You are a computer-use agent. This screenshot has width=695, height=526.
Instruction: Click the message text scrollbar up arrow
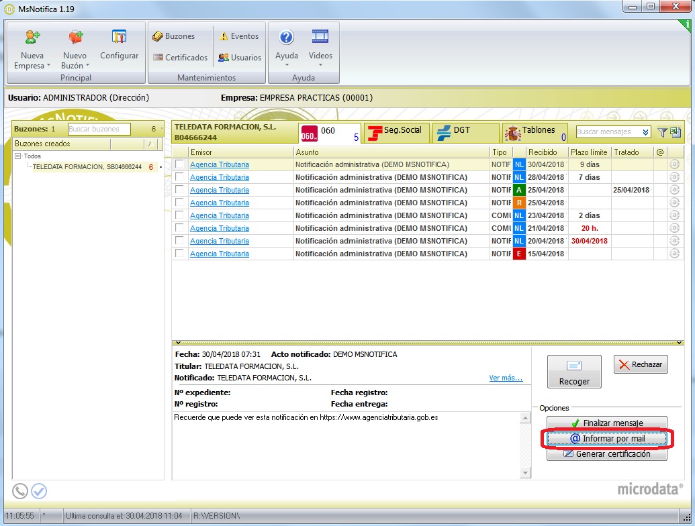[x=525, y=418]
